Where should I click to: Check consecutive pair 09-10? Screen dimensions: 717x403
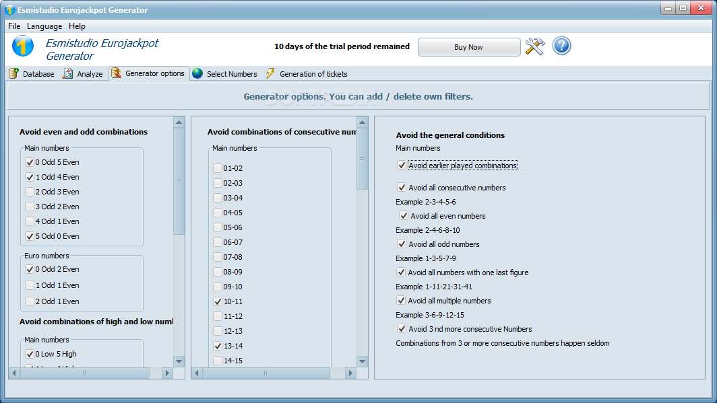coord(218,287)
